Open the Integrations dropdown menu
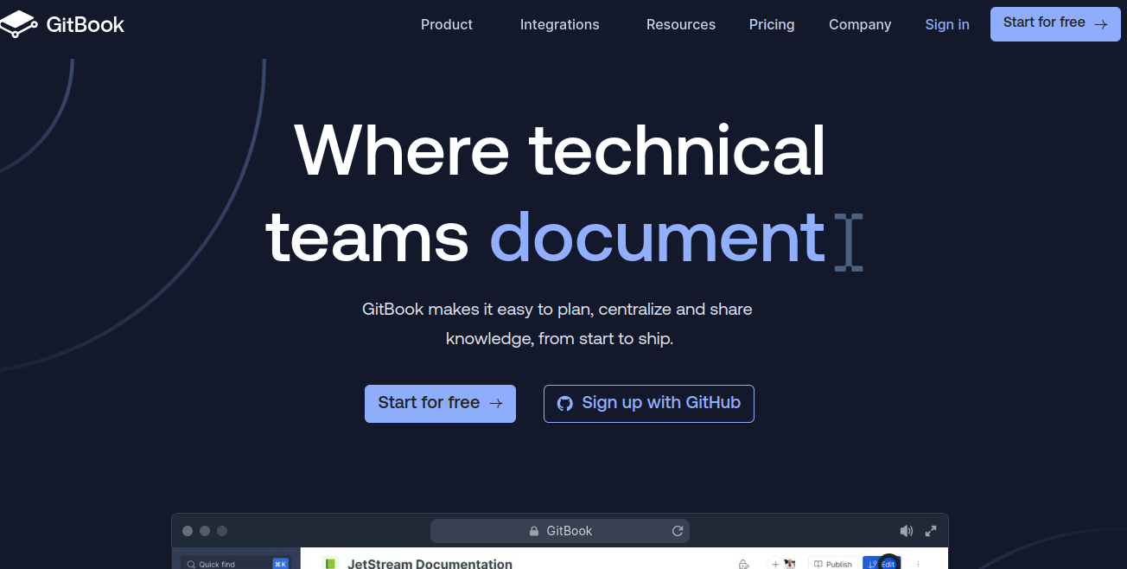Image resolution: width=1127 pixels, height=569 pixels. coord(559,24)
